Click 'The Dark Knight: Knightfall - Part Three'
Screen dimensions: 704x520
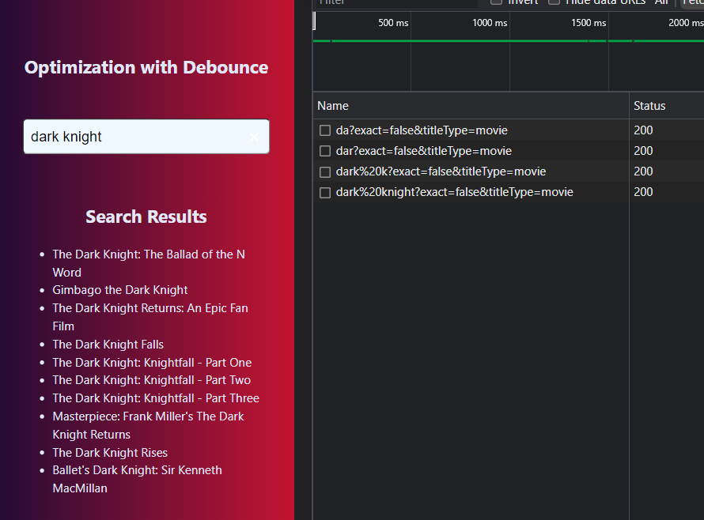coord(156,398)
